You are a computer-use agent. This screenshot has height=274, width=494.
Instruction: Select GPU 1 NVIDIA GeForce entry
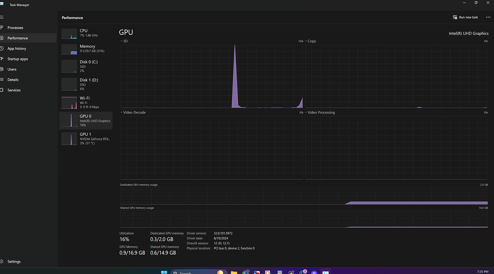(x=86, y=138)
